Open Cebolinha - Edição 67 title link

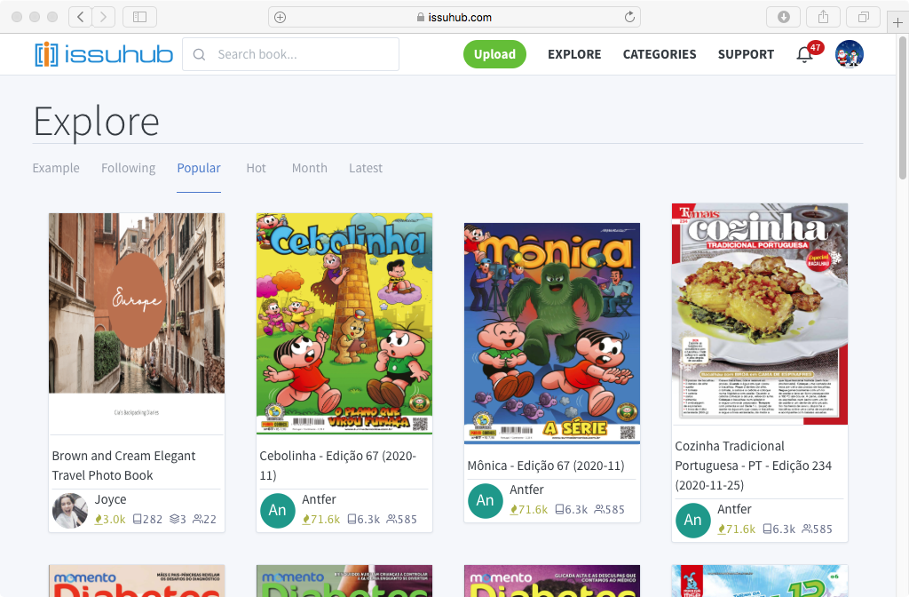[338, 466]
